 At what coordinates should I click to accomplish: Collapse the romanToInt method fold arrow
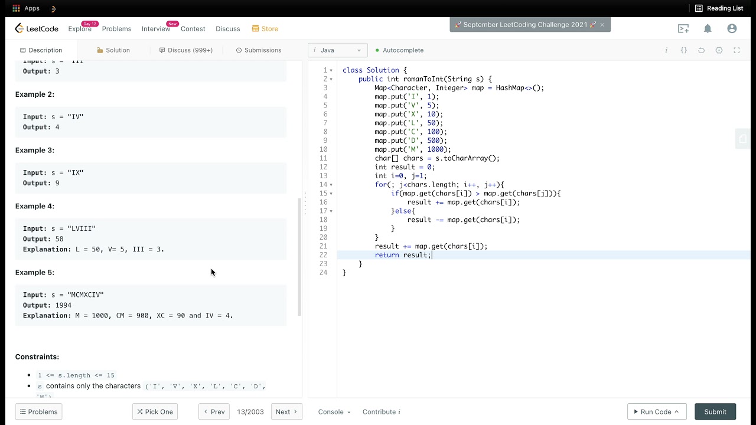pyautogui.click(x=331, y=79)
